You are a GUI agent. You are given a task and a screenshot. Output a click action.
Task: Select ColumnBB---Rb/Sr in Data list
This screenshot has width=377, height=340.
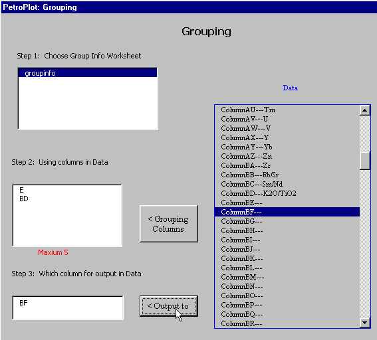point(287,175)
